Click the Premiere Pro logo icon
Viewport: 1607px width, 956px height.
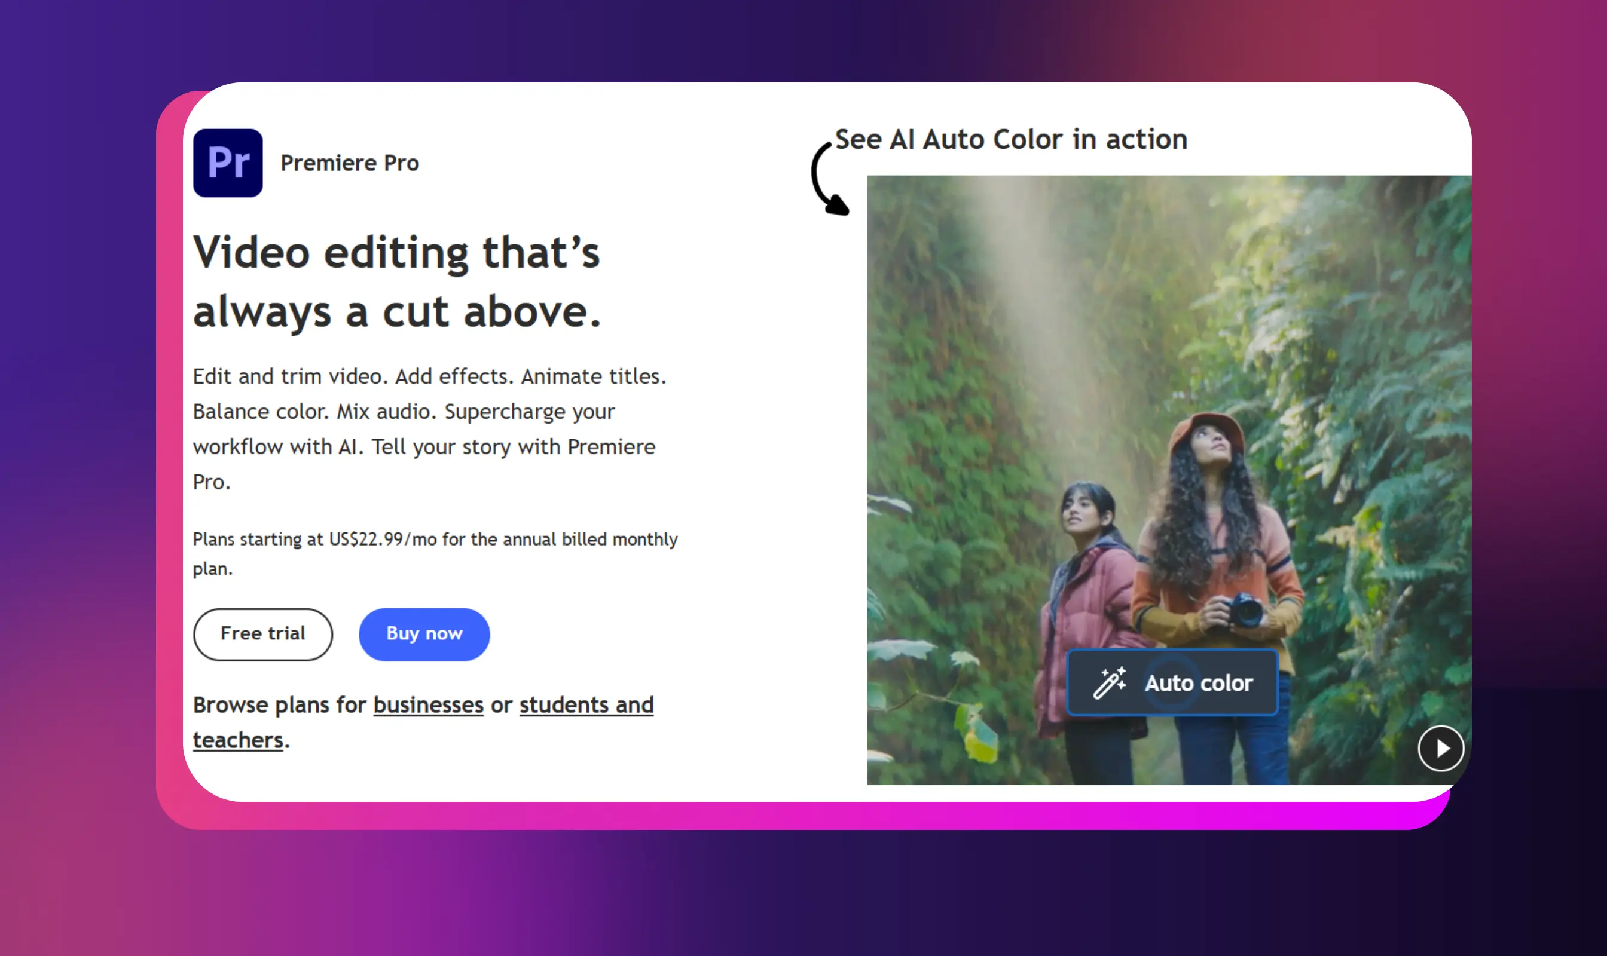228,163
